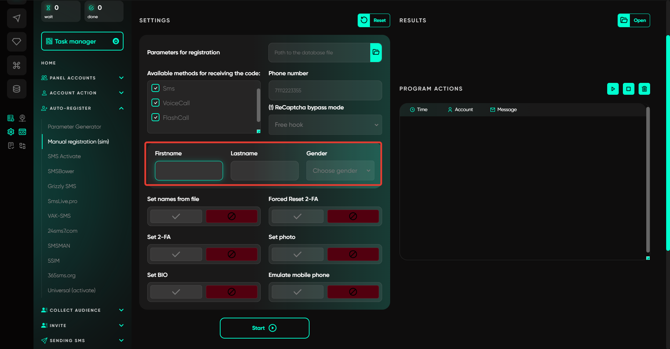Screen dimensions: 670x349
Task: Click the database icon in left sidebar
Action: 16,89
